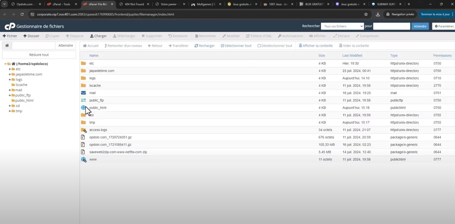
Task: Click the browser page reload icon
Action: 22,14
